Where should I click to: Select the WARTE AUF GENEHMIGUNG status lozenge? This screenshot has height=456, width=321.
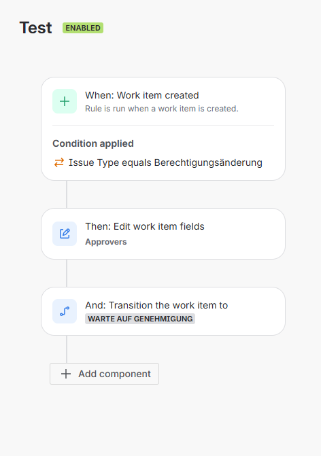[x=140, y=319]
